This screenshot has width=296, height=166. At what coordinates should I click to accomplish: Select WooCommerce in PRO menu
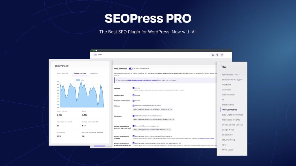230,110
